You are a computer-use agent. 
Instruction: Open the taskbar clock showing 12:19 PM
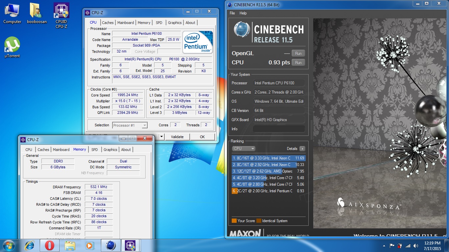[432, 245]
